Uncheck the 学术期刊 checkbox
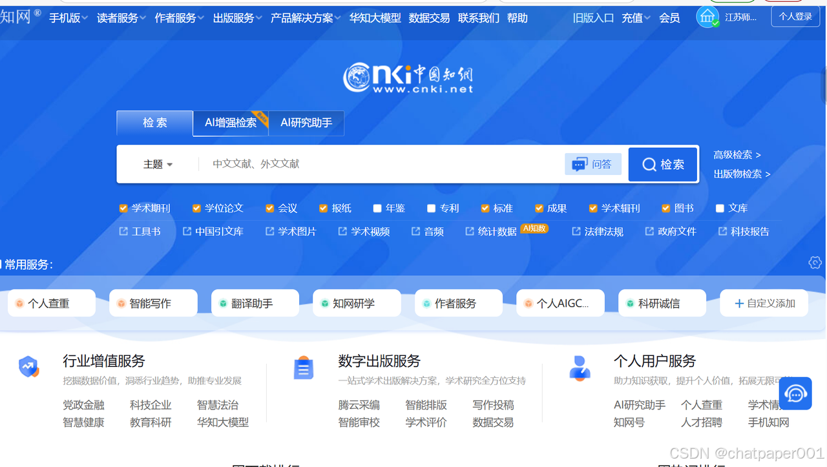This screenshot has height=467, width=827. pyautogui.click(x=123, y=208)
